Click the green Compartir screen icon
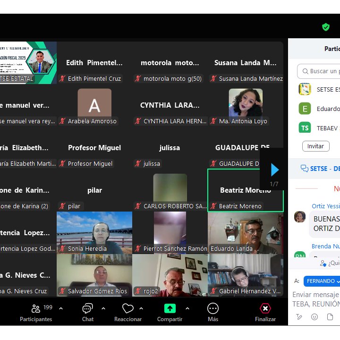Image resolution: width=340 pixels, height=340 pixels. [170, 308]
